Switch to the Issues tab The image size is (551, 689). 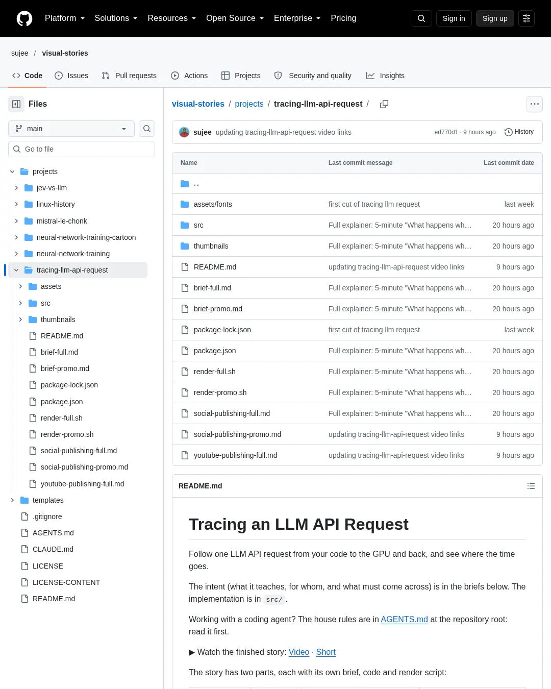tap(71, 76)
